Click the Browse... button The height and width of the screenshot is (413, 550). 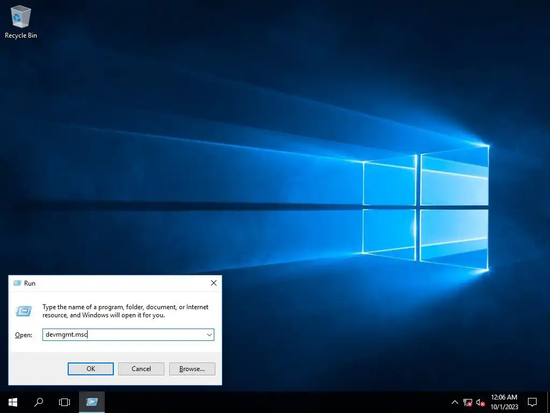[192, 369]
